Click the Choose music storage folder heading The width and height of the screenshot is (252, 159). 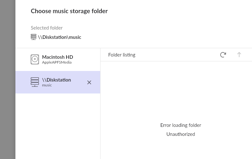69,11
